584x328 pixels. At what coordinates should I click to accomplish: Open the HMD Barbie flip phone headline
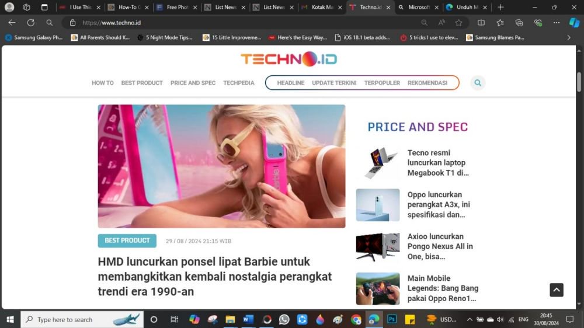tap(215, 277)
